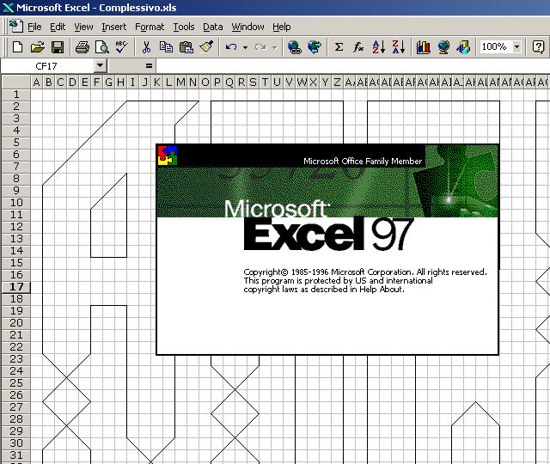
Task: Run the ABC Spelling check icon
Action: (x=122, y=46)
